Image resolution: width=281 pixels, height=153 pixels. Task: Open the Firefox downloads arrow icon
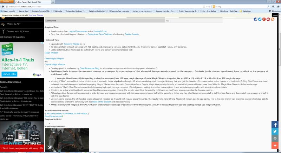click(273, 7)
